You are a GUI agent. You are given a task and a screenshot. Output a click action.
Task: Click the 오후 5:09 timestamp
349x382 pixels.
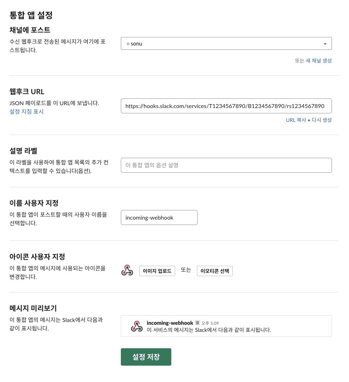click(x=210, y=323)
